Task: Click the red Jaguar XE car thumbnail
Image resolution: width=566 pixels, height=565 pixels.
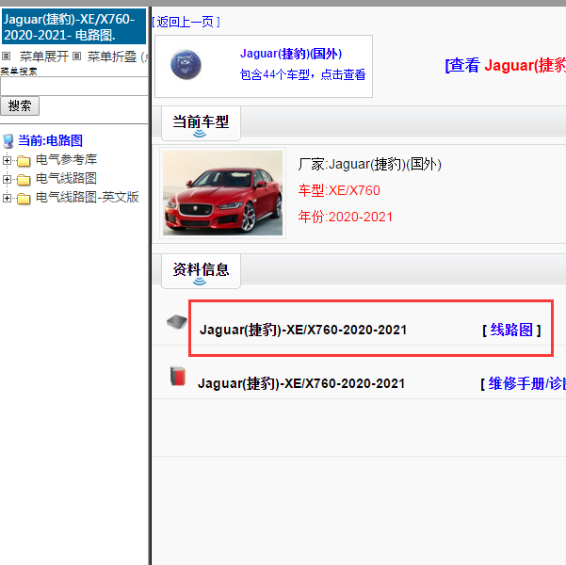Action: click(x=222, y=193)
